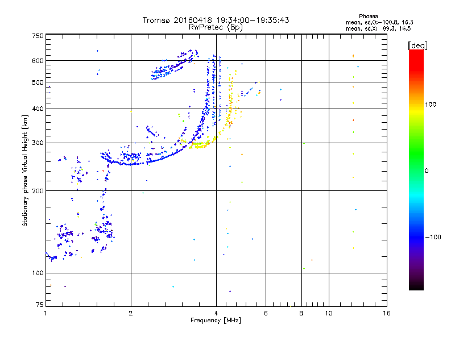Click the 'Frequency [MHz]' axis label
Image resolution: width=455 pixels, height=341 pixels.
216,321
